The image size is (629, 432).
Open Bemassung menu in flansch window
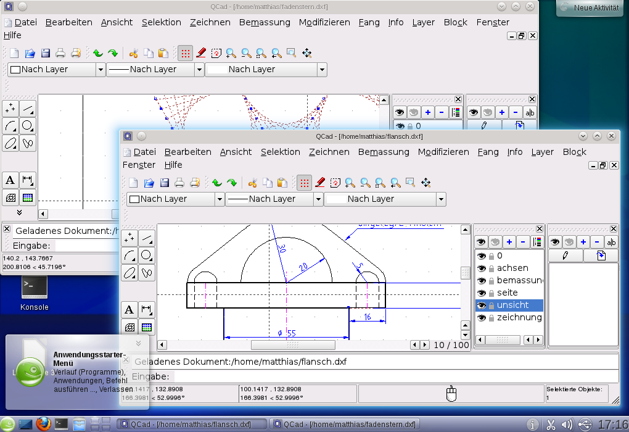coord(384,152)
